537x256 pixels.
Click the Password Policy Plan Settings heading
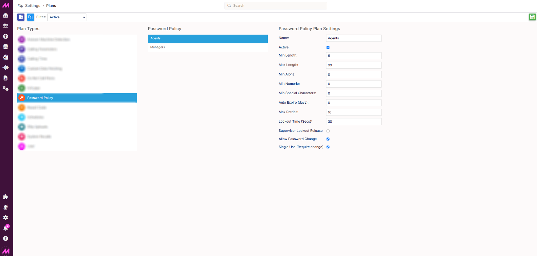coord(309,29)
